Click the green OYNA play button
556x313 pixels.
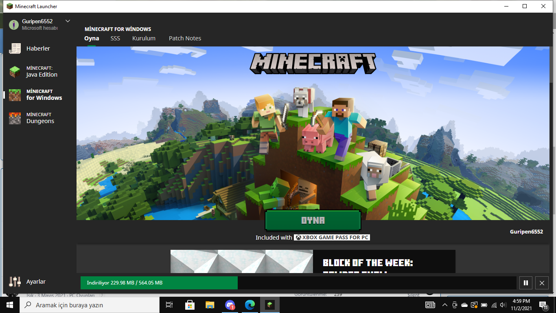coord(313,220)
